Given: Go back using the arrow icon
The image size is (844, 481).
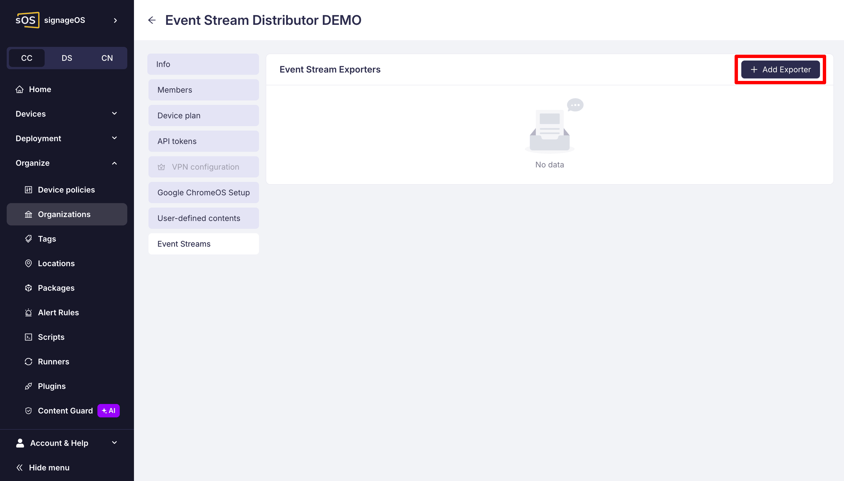Looking at the screenshot, I should (x=152, y=20).
